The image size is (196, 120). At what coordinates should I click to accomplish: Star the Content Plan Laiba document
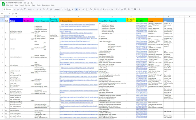click(25, 3)
